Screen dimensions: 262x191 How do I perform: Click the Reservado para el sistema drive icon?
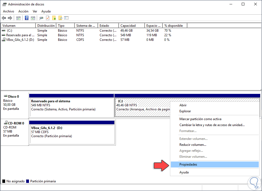click(4, 35)
